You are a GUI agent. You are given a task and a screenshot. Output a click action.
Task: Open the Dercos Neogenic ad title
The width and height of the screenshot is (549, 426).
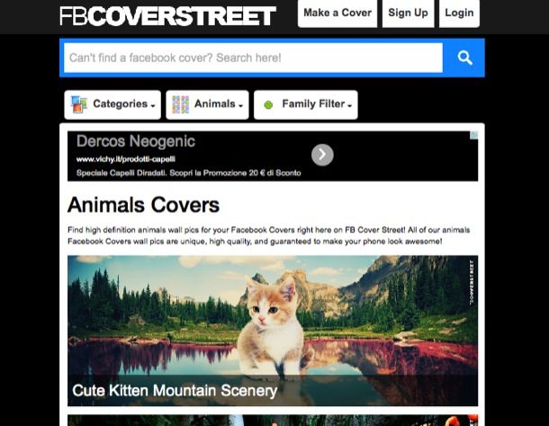tap(136, 141)
